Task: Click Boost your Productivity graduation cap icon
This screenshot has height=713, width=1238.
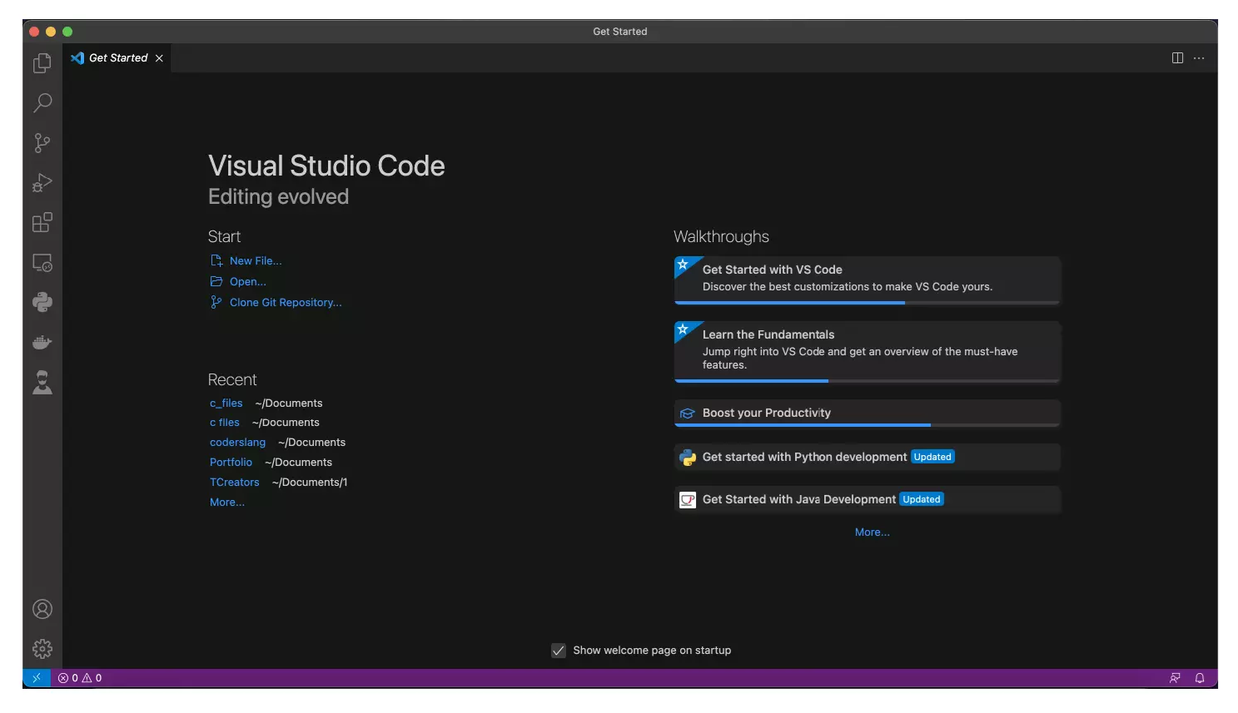Action: click(x=688, y=413)
